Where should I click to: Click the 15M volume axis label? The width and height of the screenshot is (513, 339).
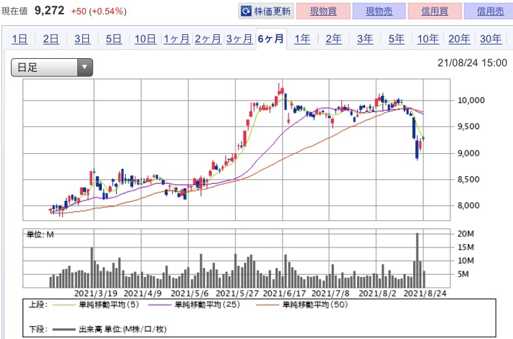(466, 247)
